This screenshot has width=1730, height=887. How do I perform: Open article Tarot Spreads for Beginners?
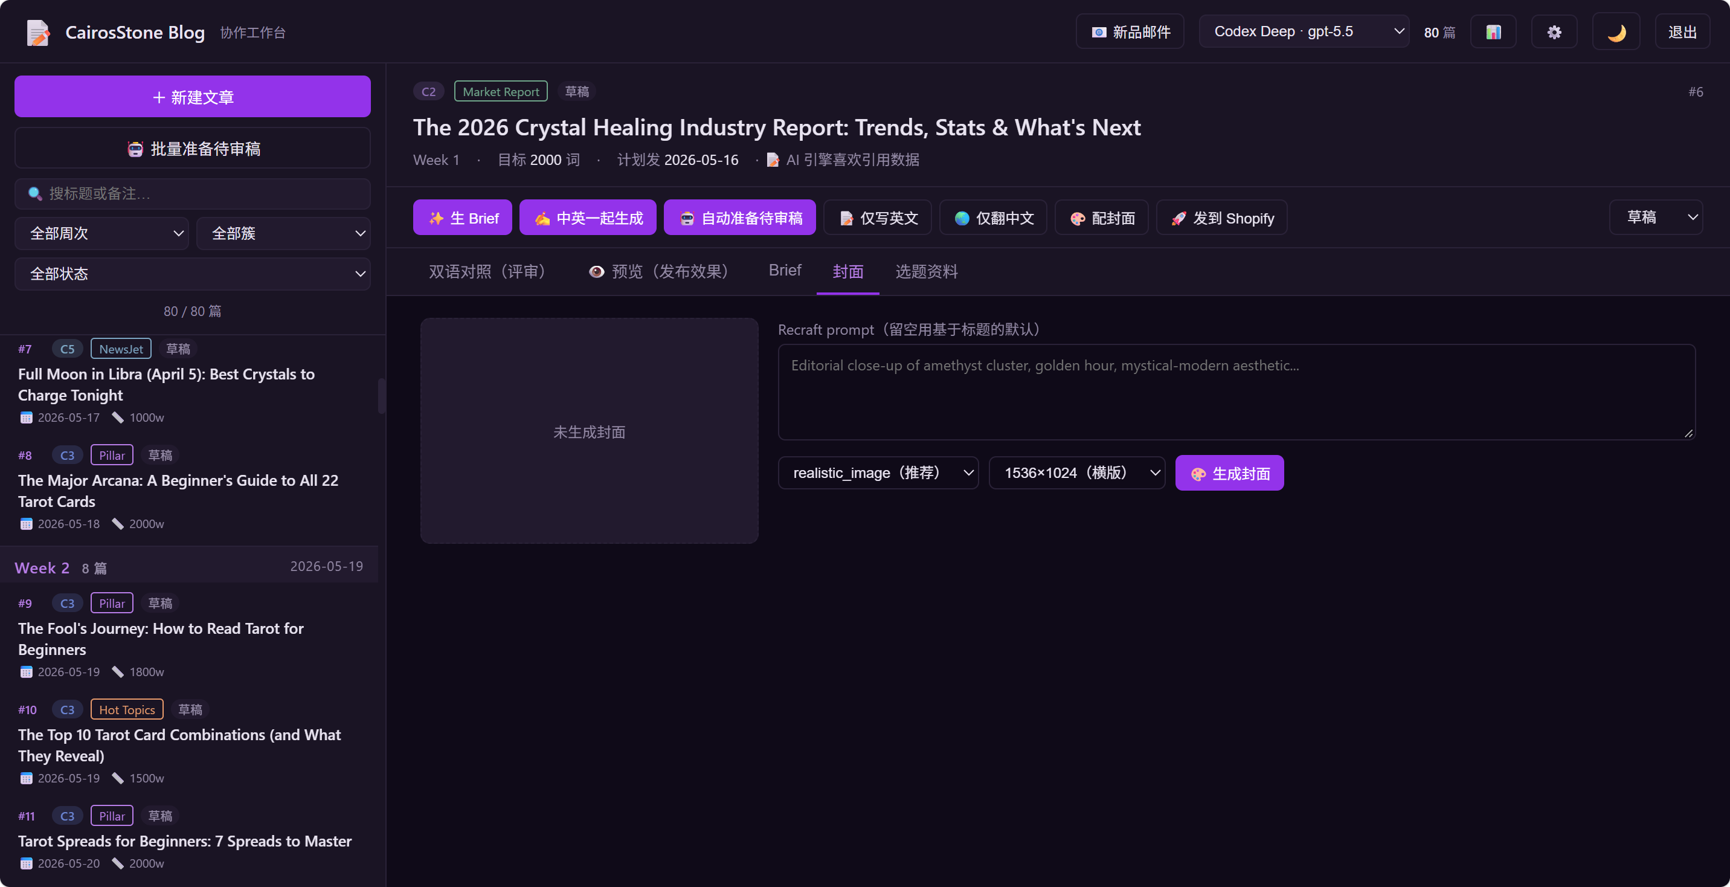pyautogui.click(x=188, y=840)
